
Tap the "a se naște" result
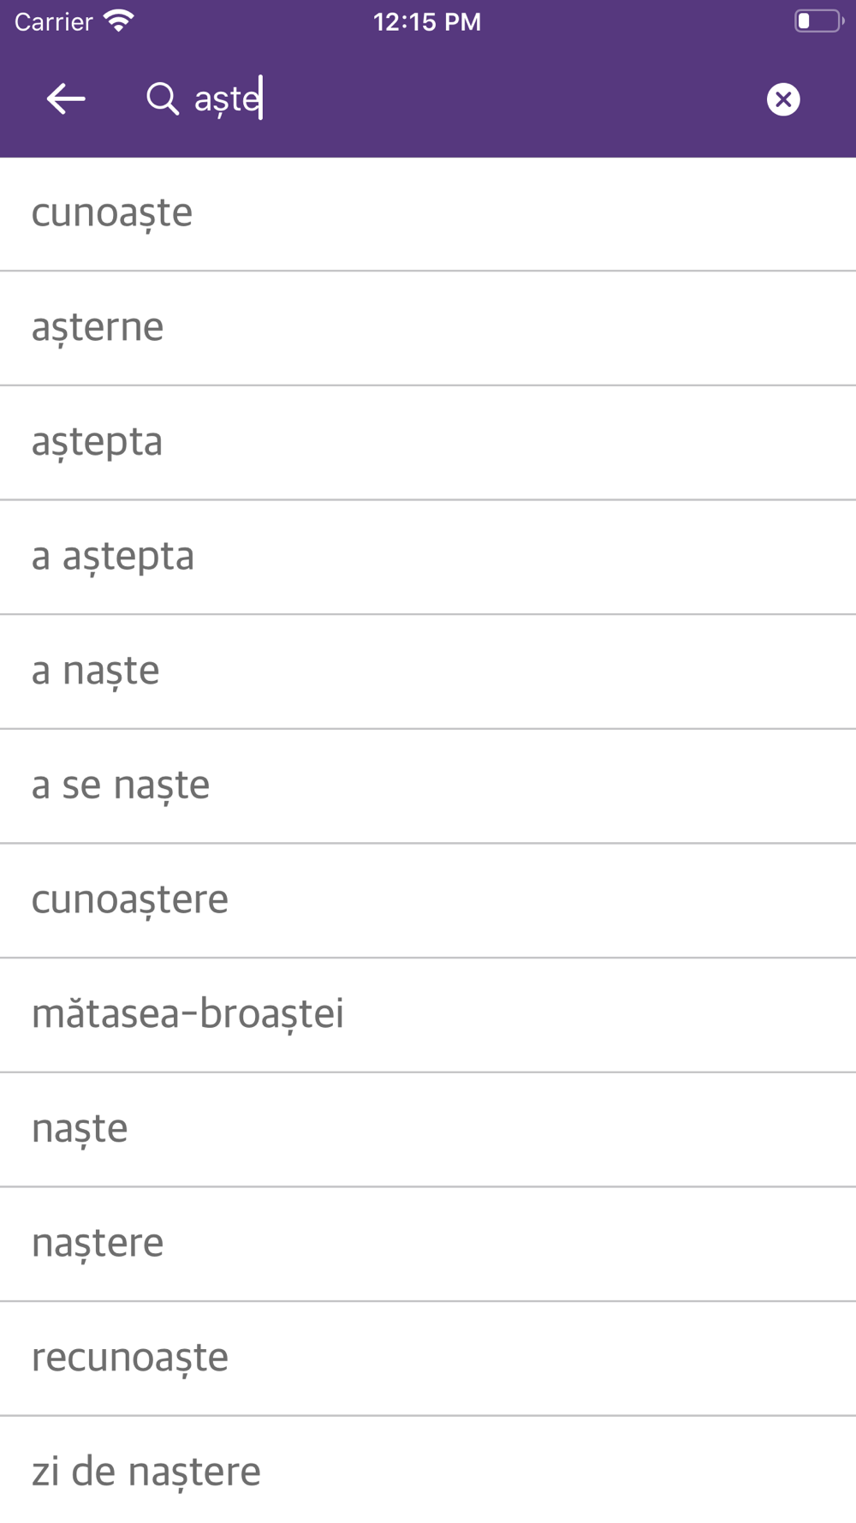tap(428, 786)
